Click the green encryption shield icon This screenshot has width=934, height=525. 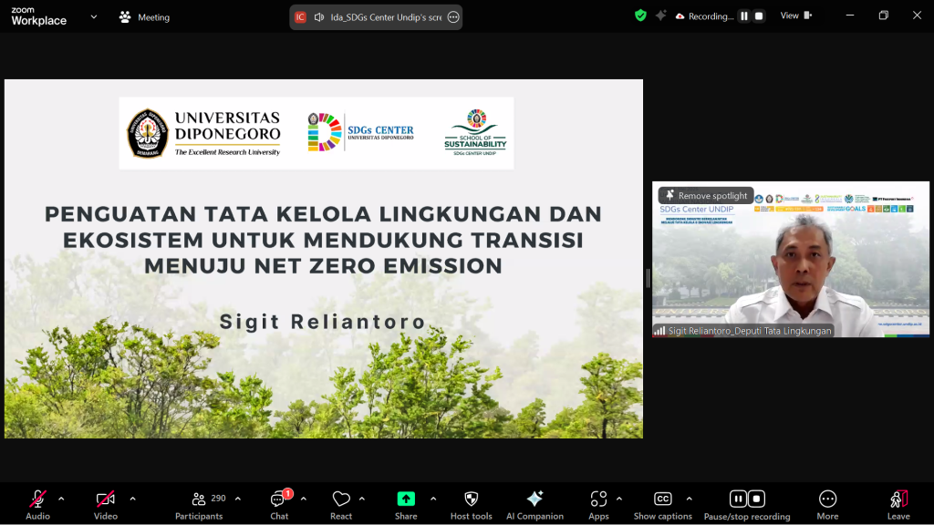tap(640, 15)
